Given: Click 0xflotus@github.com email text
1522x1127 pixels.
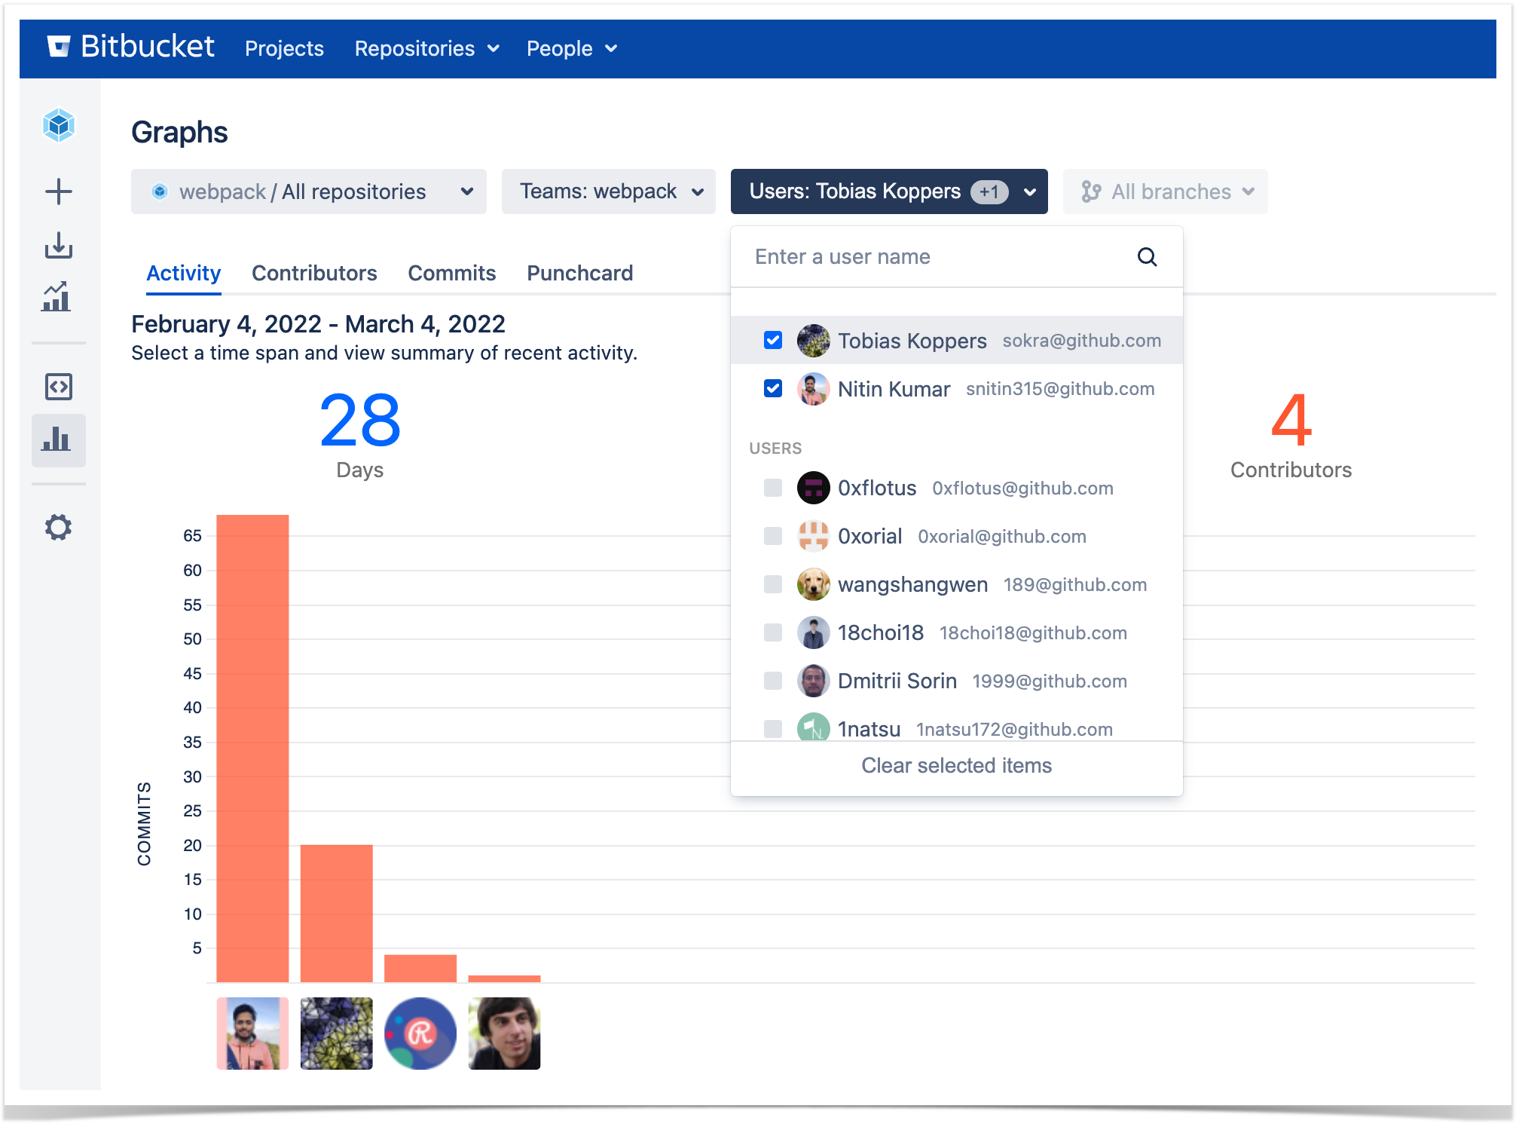Looking at the screenshot, I should (x=1022, y=488).
